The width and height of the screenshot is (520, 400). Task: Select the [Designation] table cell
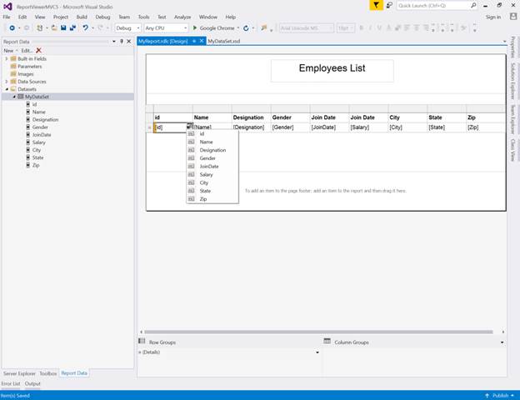251,127
